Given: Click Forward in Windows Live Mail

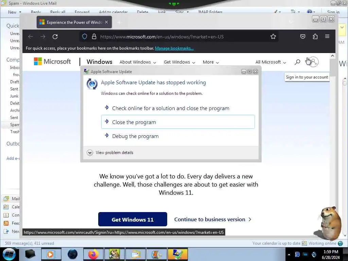Looking at the screenshot, I should (x=82, y=12).
